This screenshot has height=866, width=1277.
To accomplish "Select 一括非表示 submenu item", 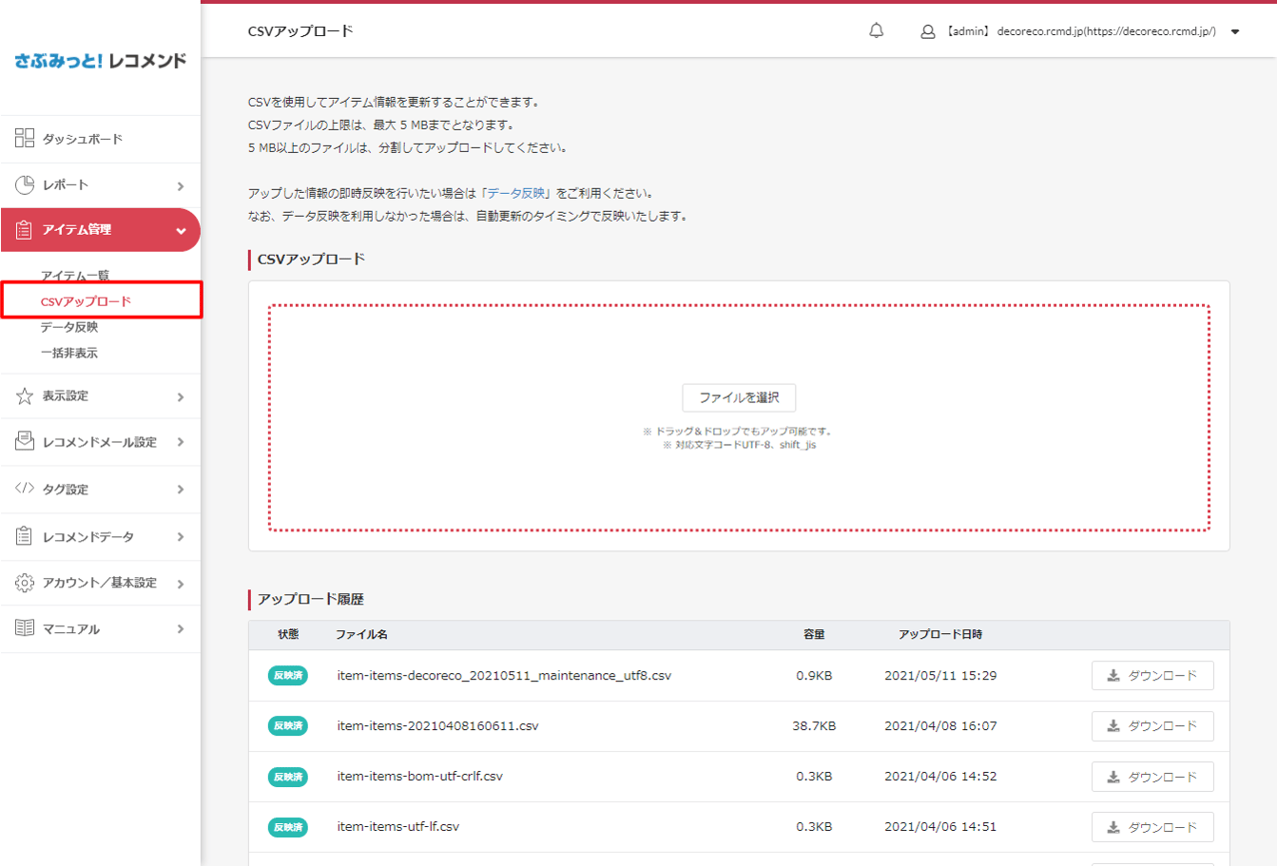I will coord(69,353).
